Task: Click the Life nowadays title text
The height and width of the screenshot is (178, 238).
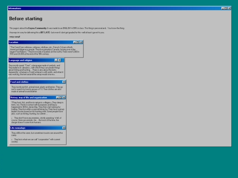Action: point(18,128)
